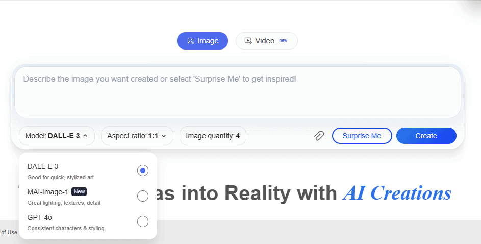Viewport: 481px width, 244px height.
Task: Click the picture icon in the Image tab
Action: [190, 41]
